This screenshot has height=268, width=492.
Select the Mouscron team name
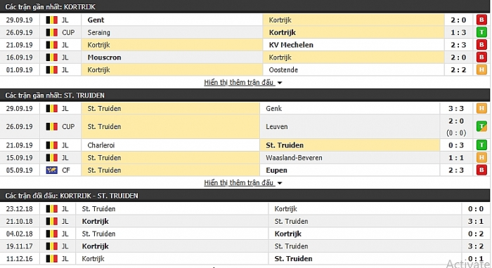point(104,58)
